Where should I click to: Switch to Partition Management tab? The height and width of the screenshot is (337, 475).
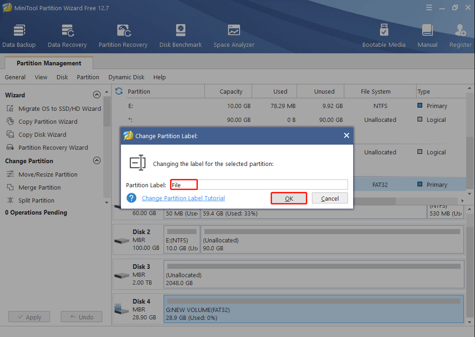[49, 63]
